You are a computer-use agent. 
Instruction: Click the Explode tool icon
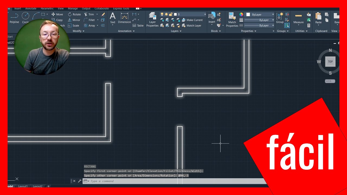[103, 20]
